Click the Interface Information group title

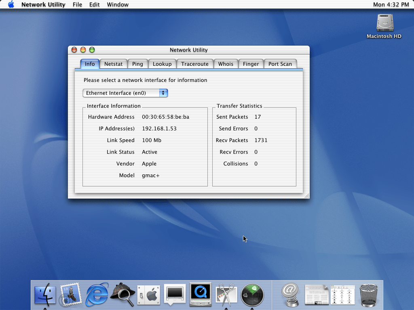coord(114,106)
